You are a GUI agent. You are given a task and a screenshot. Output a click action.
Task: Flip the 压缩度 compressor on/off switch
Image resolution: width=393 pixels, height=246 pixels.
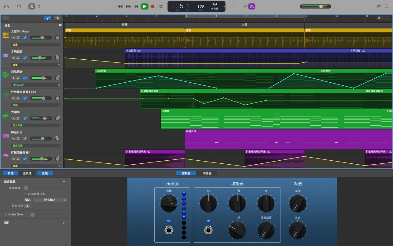click(x=169, y=229)
